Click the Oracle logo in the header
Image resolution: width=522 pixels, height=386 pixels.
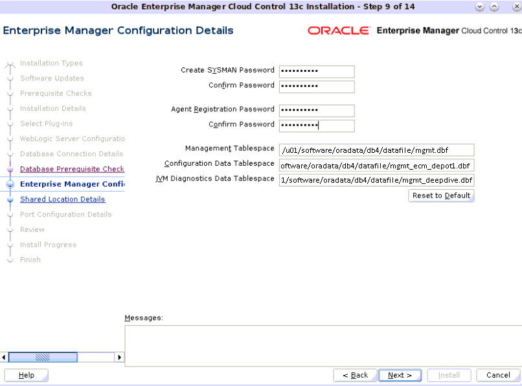click(x=339, y=30)
